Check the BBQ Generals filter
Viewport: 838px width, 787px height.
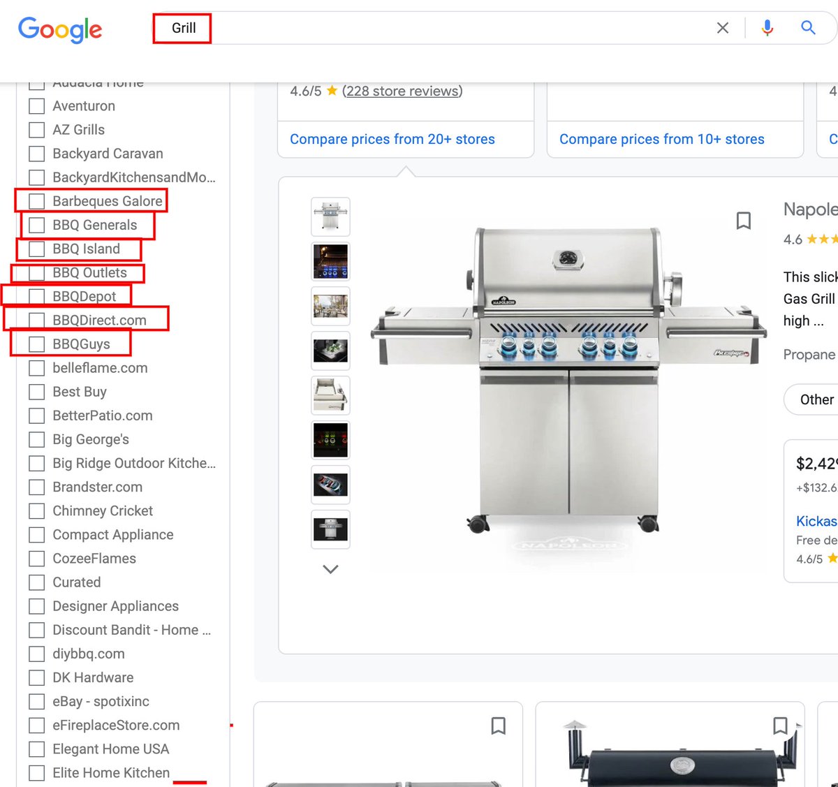[37, 225]
